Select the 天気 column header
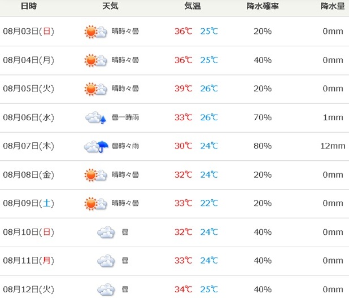This screenshot has width=349, height=298. pyautogui.click(x=110, y=6)
